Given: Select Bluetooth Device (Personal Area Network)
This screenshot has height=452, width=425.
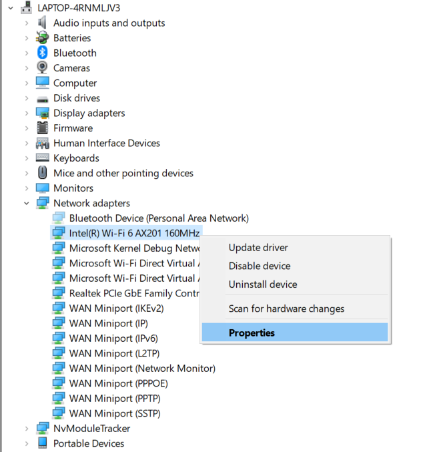Looking at the screenshot, I should pyautogui.click(x=159, y=218).
